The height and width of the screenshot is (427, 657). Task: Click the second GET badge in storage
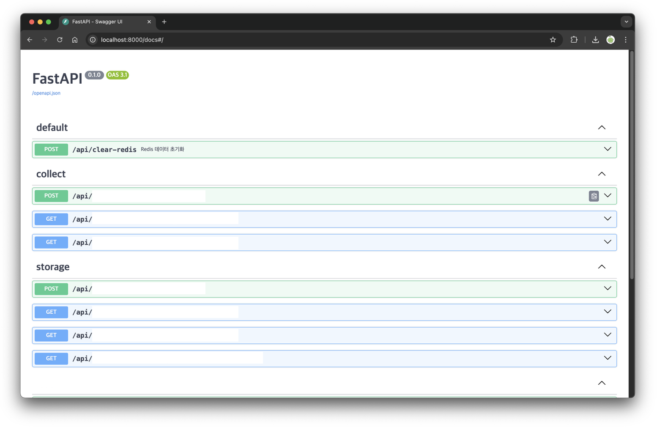(x=51, y=336)
